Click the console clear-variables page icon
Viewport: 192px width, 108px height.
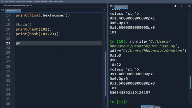[175, 6]
